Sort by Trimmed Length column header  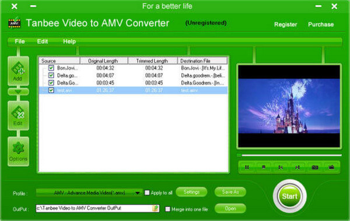(153, 61)
